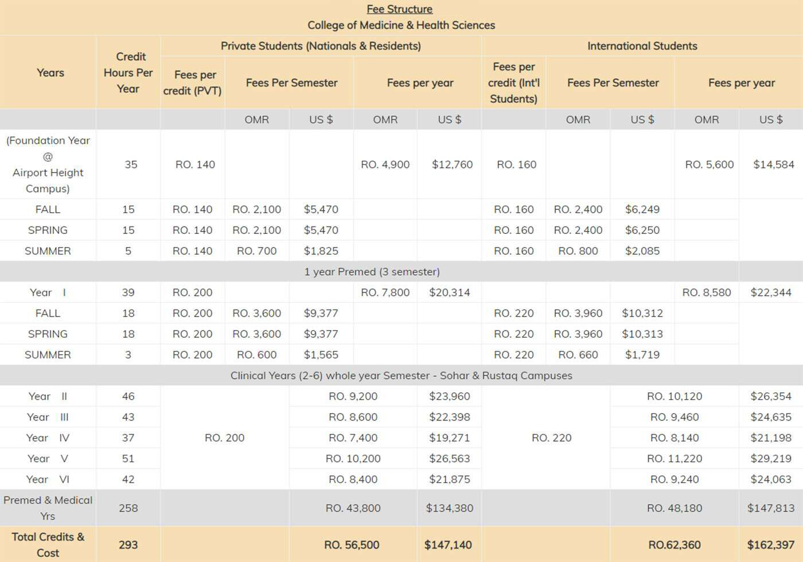Viewport: 803px width, 562px height.
Task: Select the Credit Hours Per Year header
Action: (128, 73)
